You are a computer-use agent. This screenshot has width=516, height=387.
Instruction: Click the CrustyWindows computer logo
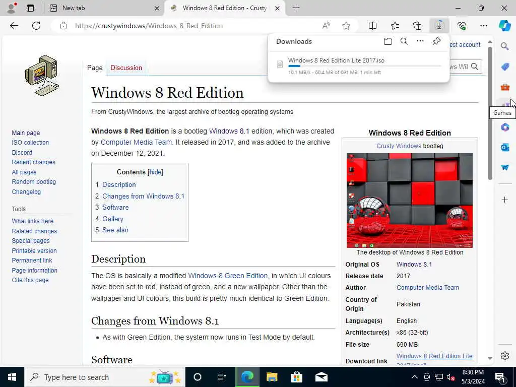pyautogui.click(x=42, y=76)
